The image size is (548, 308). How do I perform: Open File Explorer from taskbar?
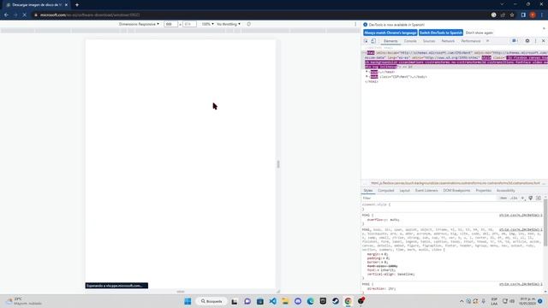(285, 301)
